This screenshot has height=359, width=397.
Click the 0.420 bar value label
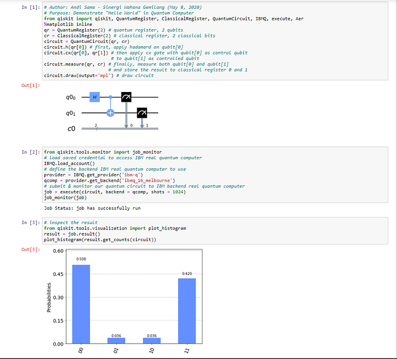(187, 274)
